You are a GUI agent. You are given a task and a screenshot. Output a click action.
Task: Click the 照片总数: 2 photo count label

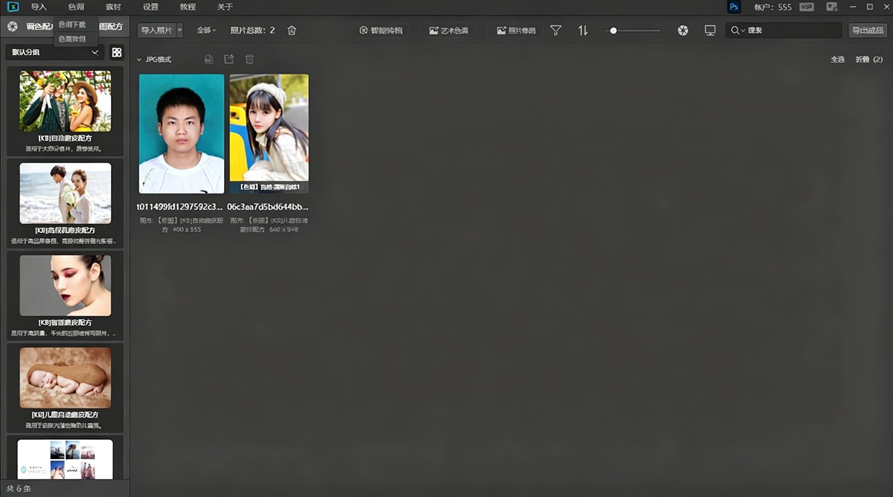[253, 31]
